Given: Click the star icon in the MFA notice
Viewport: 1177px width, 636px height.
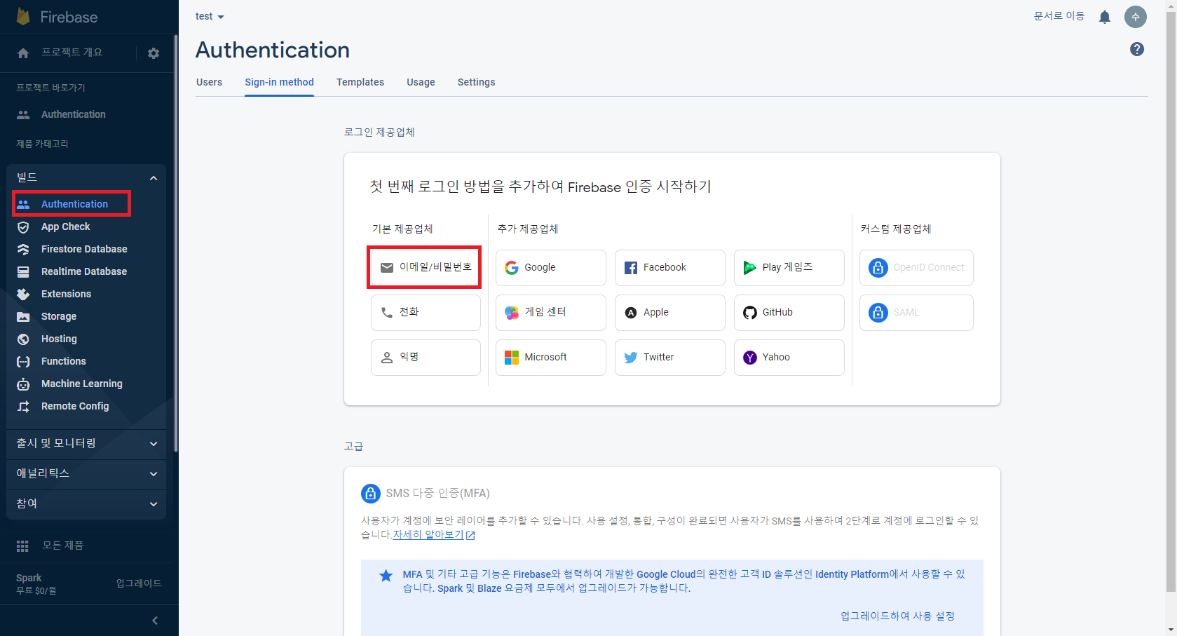Looking at the screenshot, I should tap(386, 576).
